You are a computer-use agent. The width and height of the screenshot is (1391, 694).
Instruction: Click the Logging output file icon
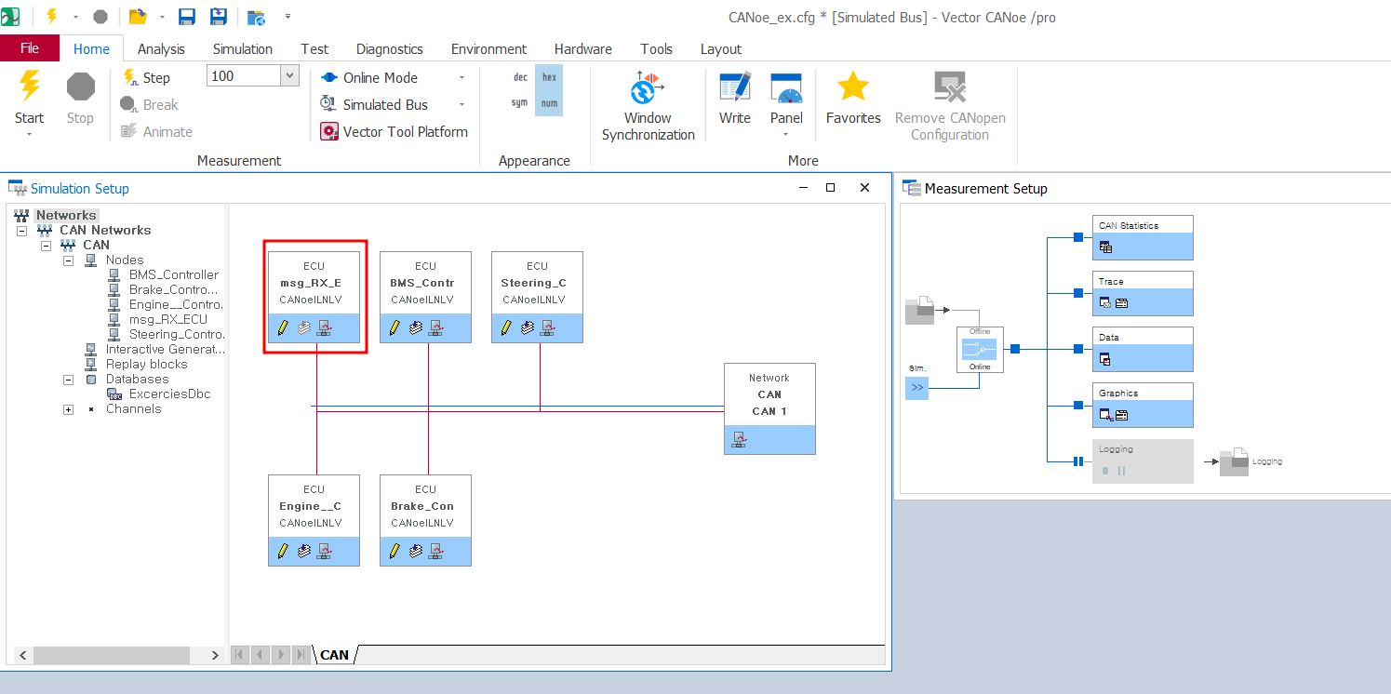click(x=1234, y=461)
